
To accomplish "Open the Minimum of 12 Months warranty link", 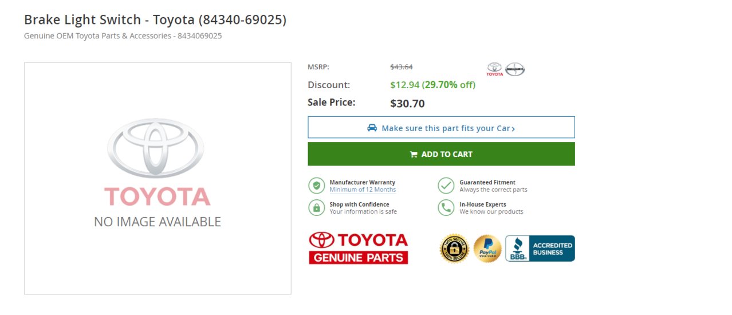I will (x=363, y=190).
